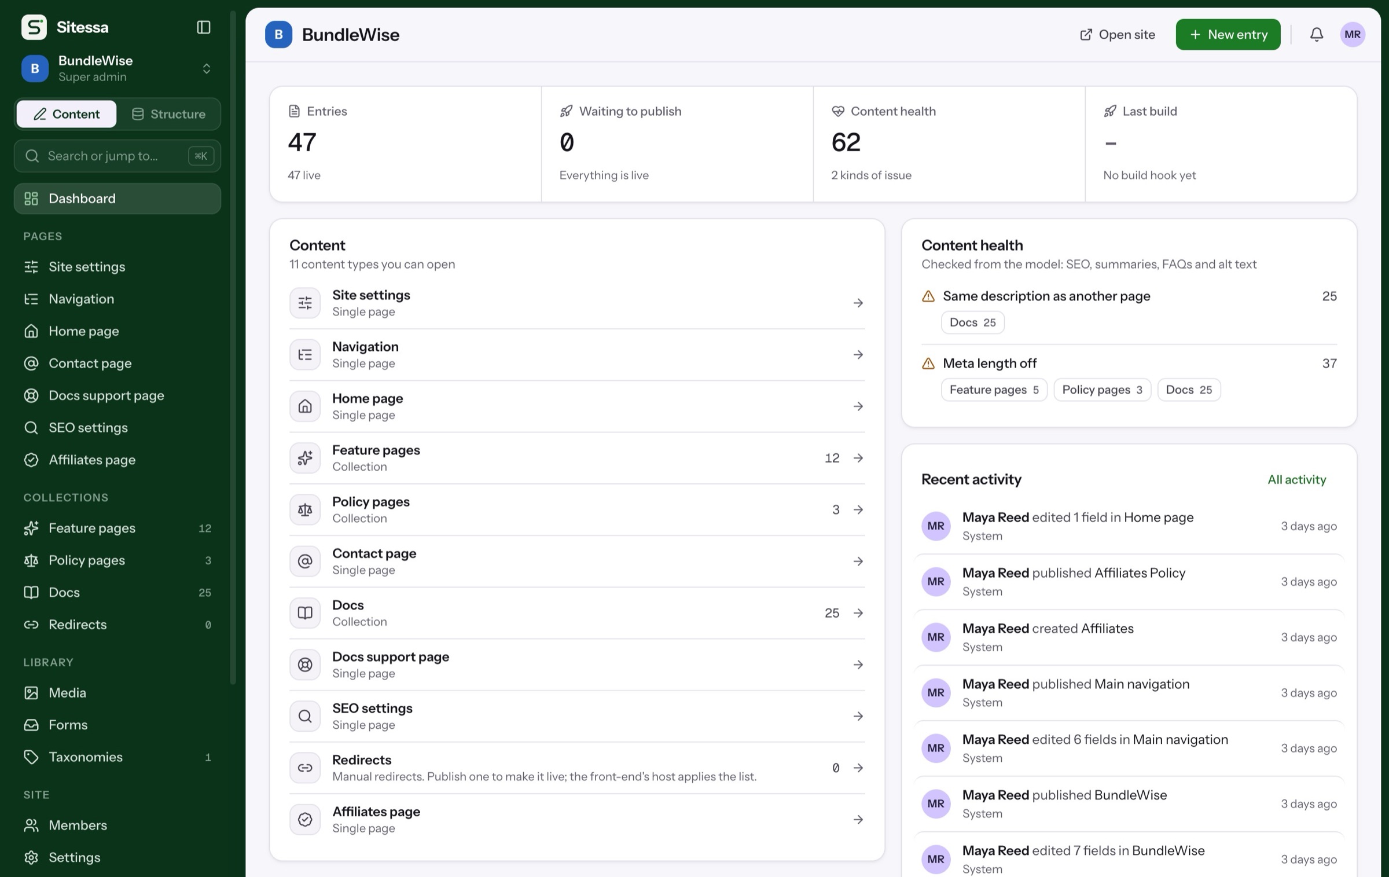Click the Docs support page lifebuoy icon in list

(305, 665)
